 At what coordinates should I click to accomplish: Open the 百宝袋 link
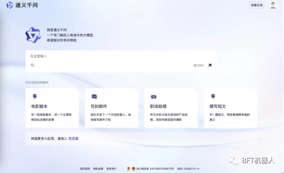coord(73,139)
